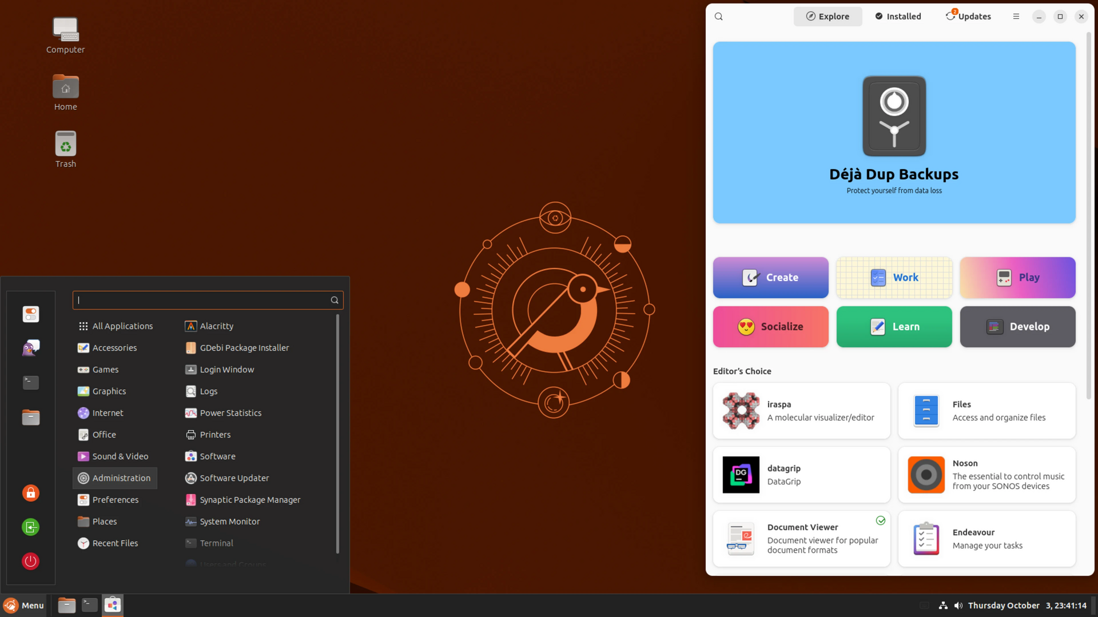Open the Noson app tile
The width and height of the screenshot is (1098, 617).
pyautogui.click(x=986, y=475)
